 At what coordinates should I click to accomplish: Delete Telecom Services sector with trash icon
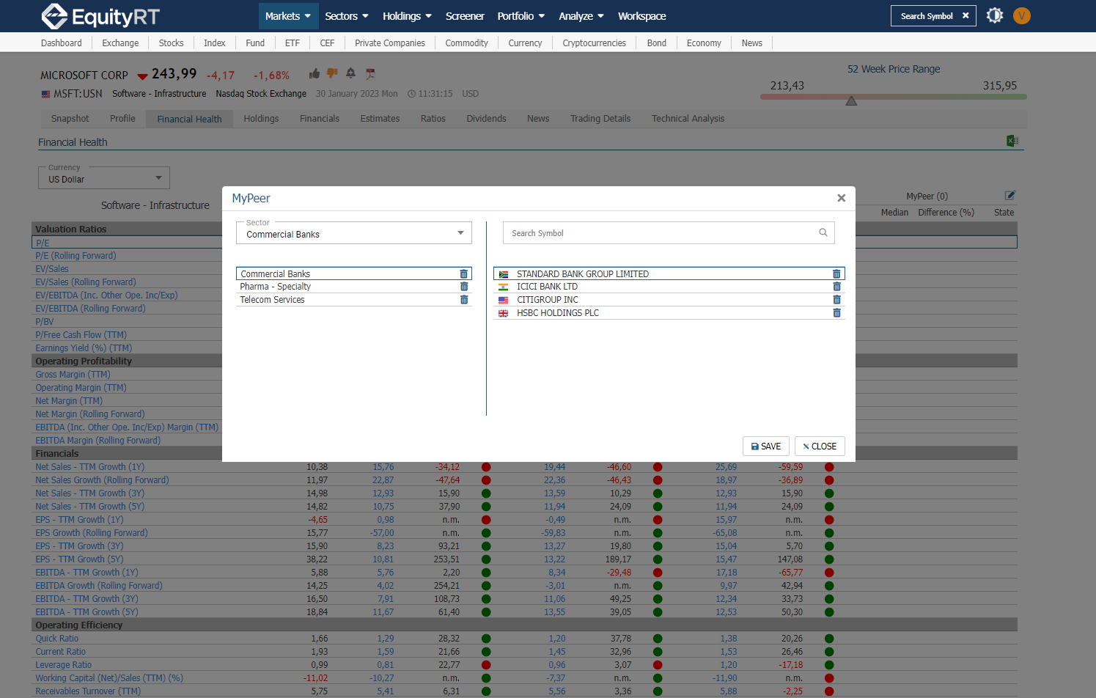[x=463, y=300]
